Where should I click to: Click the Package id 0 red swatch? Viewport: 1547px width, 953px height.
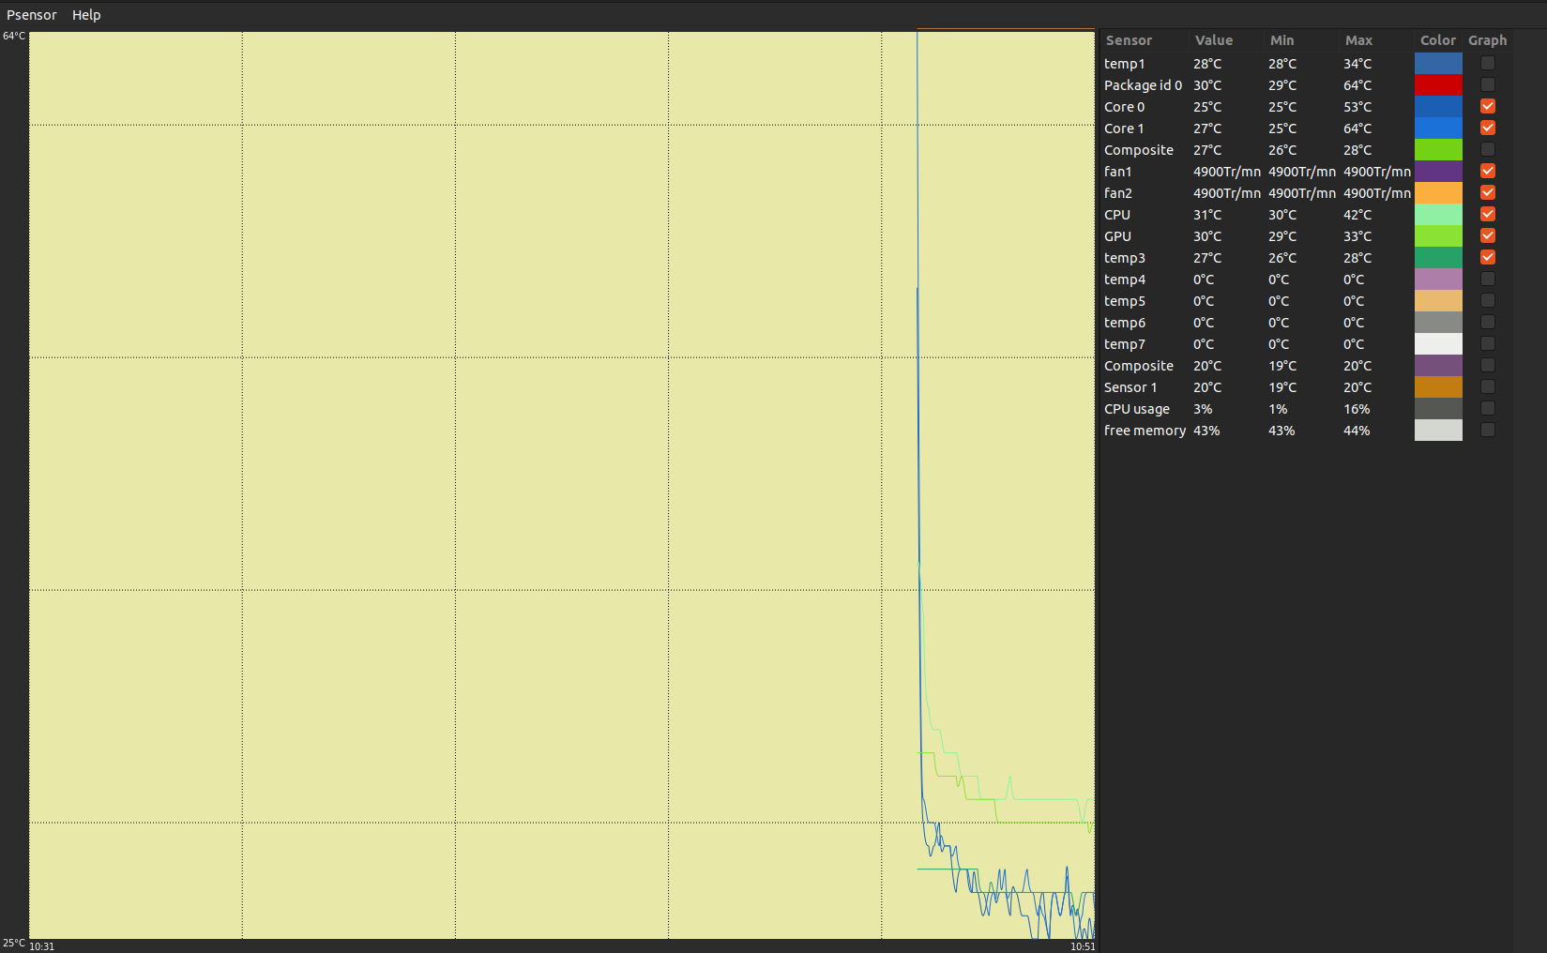(1438, 84)
